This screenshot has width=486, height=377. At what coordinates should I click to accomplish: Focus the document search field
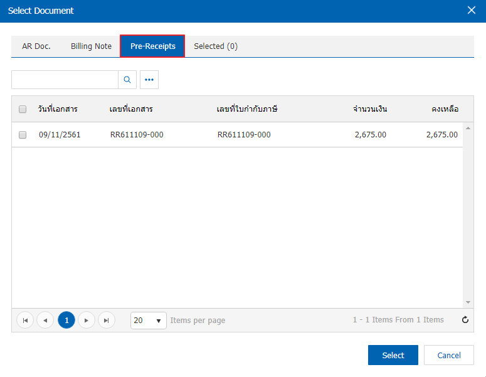[x=65, y=80]
